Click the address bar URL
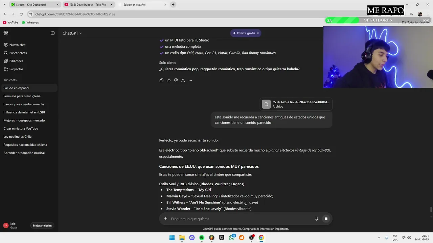 (75, 14)
